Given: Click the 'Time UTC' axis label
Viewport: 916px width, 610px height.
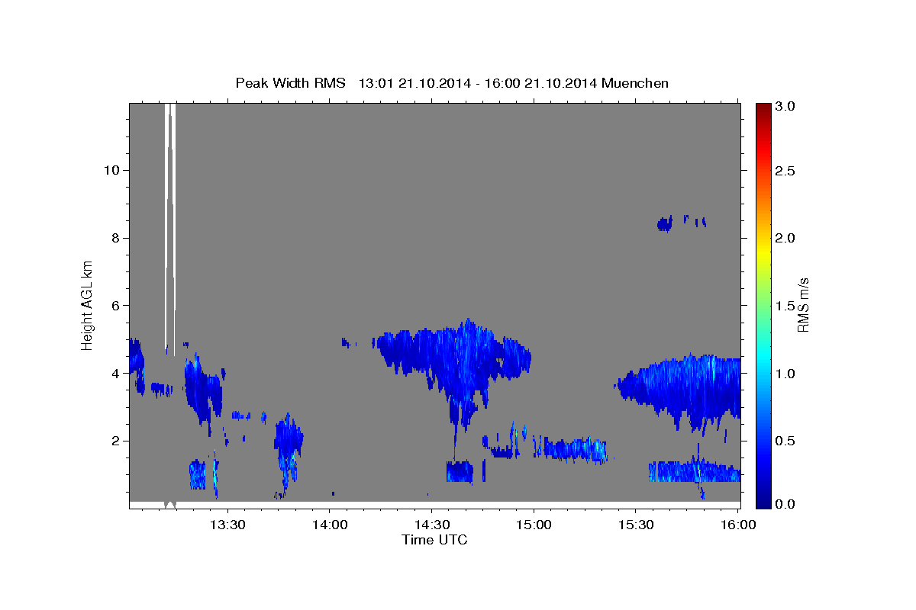Looking at the screenshot, I should (x=434, y=540).
